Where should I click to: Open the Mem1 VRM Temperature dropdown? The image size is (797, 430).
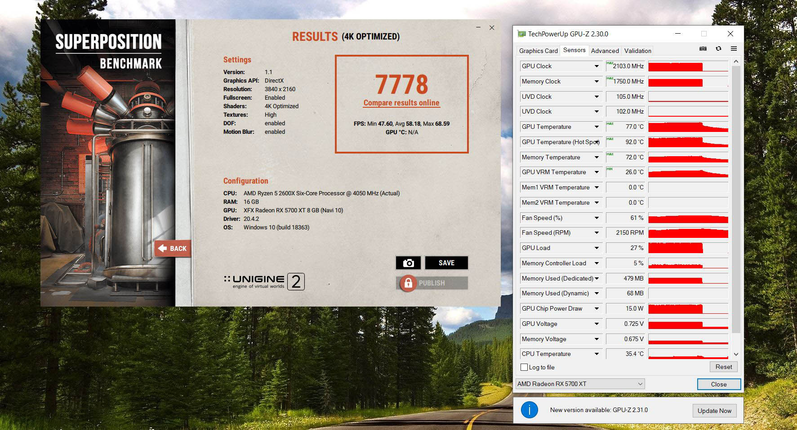click(597, 187)
